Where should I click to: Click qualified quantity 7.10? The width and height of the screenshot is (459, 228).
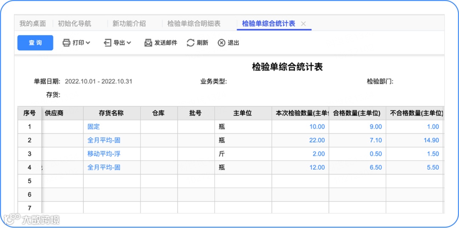coord(376,140)
